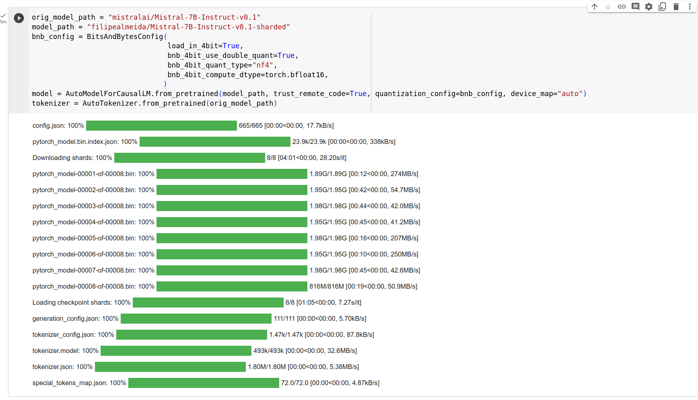Click the Loading checkpoint shards progress bar

pos(208,303)
